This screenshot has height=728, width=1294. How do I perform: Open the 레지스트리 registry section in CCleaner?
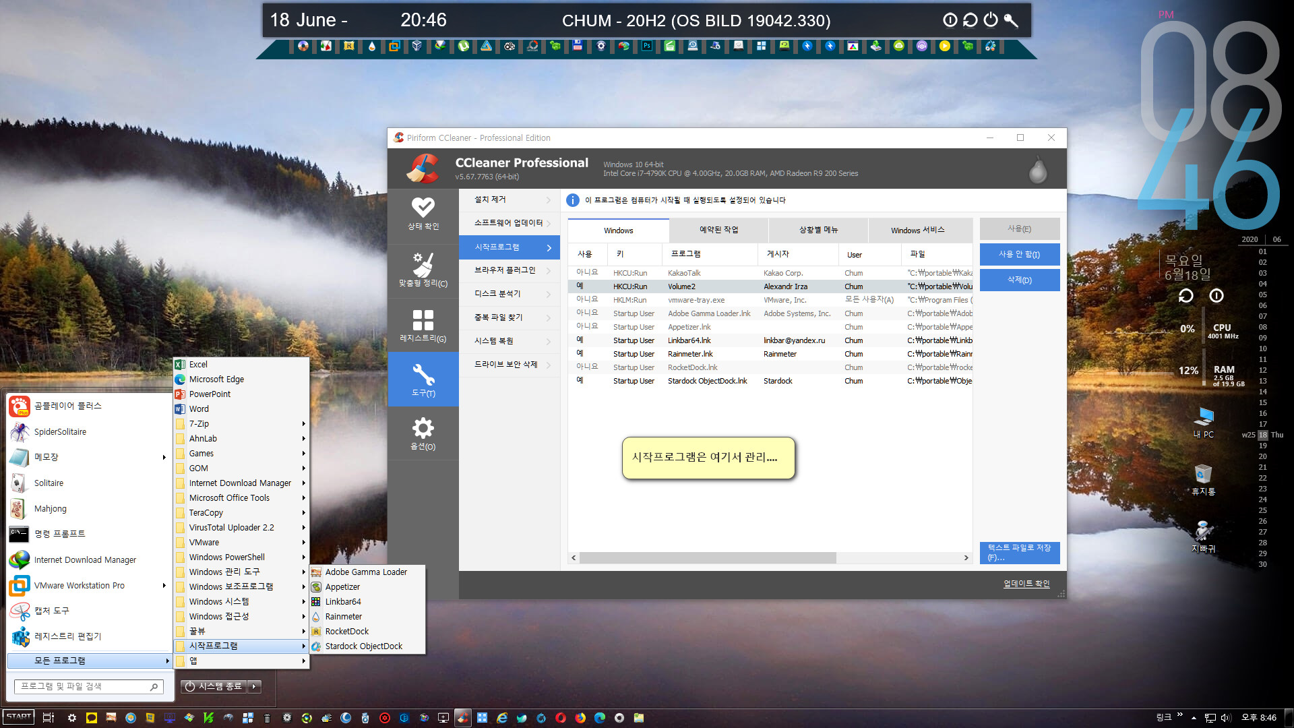click(x=423, y=326)
